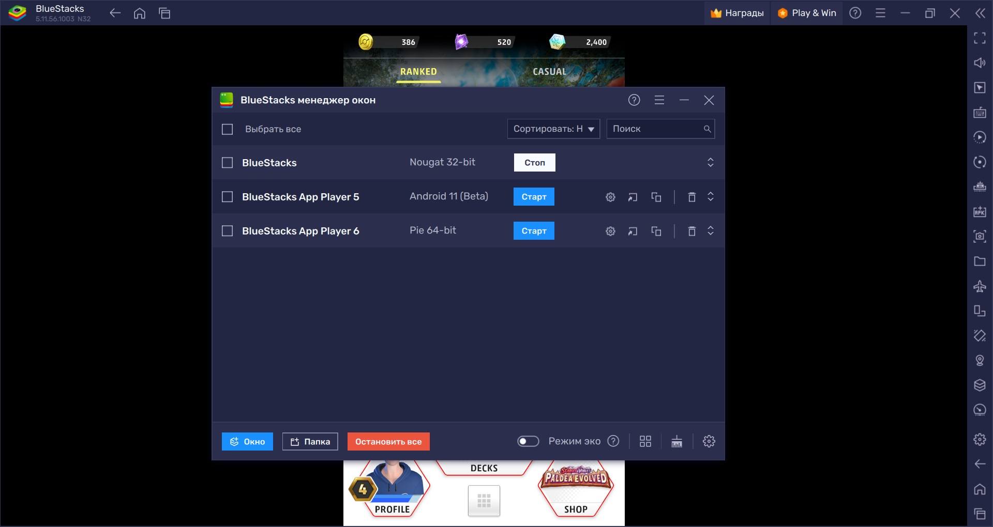Start BlueStacks App Player 5
The image size is (993, 527).
tap(534, 197)
